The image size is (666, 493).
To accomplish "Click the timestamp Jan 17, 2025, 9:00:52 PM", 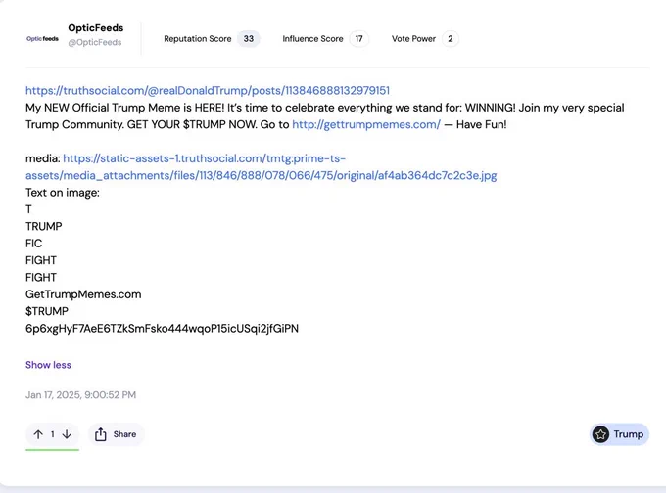I will tap(80, 395).
